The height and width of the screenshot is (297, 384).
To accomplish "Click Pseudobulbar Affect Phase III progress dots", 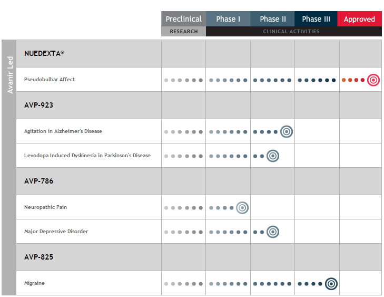I will [317, 80].
